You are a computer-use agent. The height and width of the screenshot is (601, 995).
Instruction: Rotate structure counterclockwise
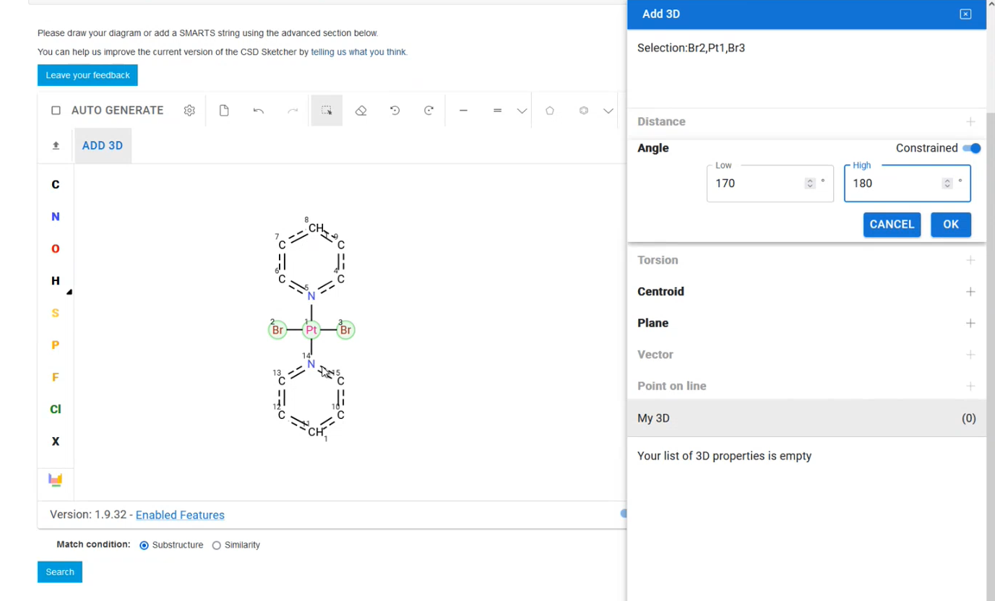pos(395,111)
